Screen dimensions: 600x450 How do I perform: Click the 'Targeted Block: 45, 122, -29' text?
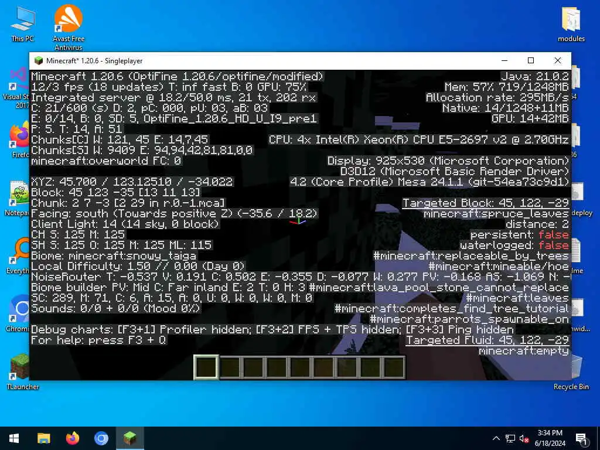coord(486,203)
